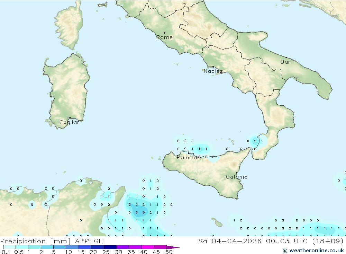Click the legend label '0.1'
The image size is (346, 254).
coord(6,252)
